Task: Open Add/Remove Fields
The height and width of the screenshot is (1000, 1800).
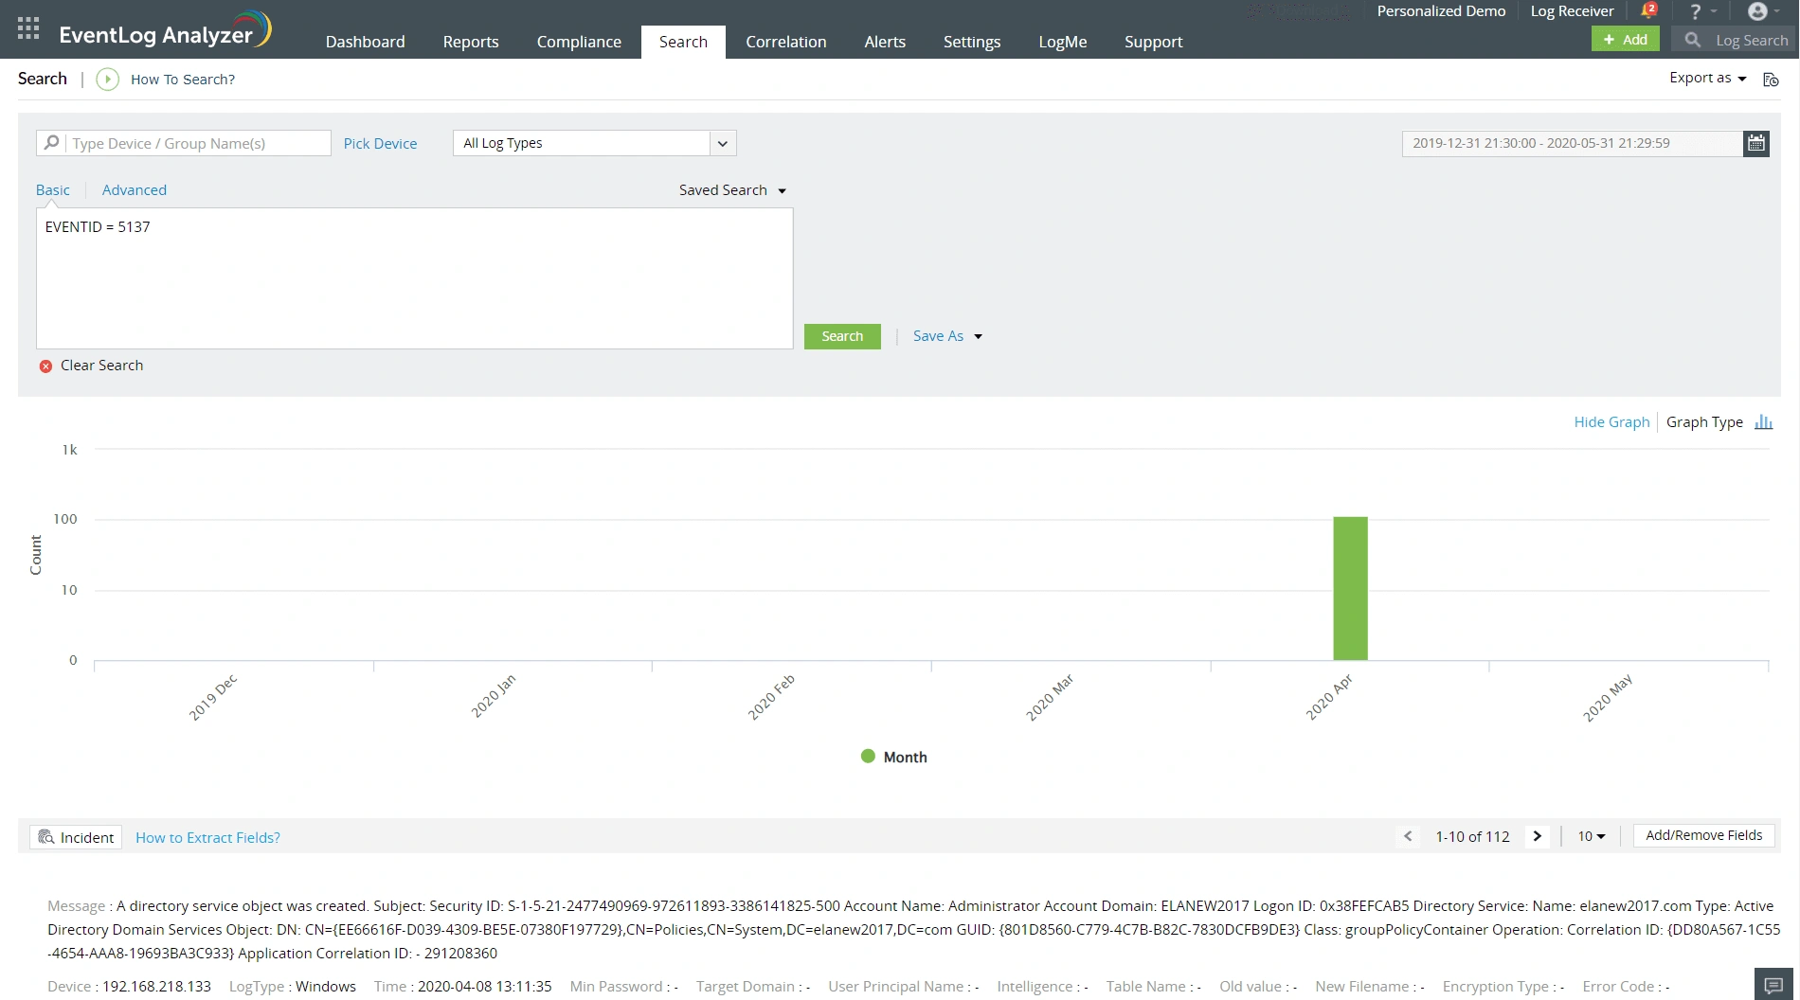Action: (x=1703, y=835)
